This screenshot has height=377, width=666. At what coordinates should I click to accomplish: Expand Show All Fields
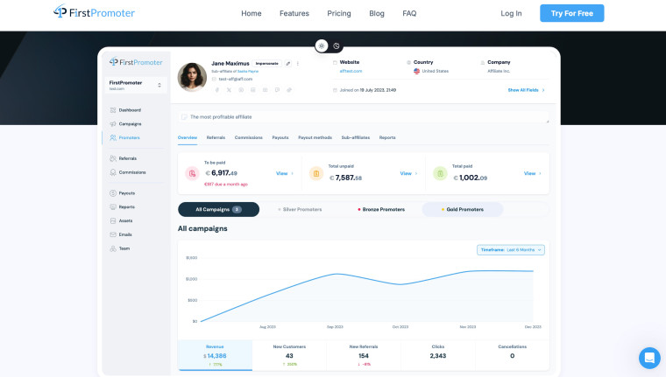526,90
